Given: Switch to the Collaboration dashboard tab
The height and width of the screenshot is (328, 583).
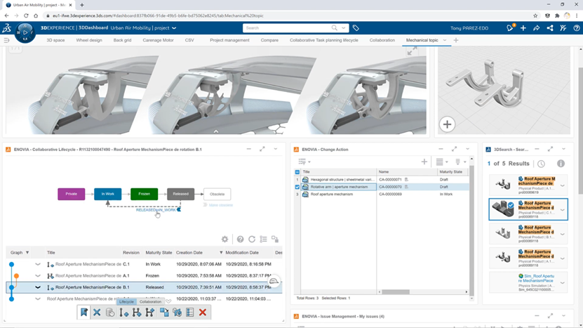Looking at the screenshot, I should [x=382, y=40].
